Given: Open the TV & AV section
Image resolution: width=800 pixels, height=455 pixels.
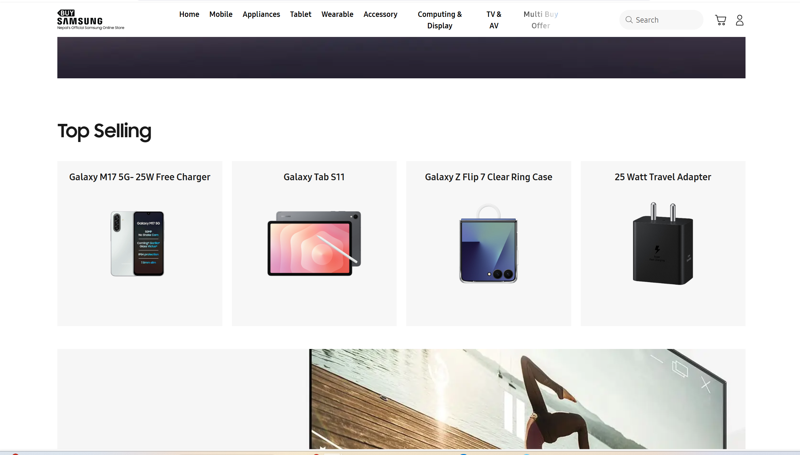Looking at the screenshot, I should pos(494,20).
